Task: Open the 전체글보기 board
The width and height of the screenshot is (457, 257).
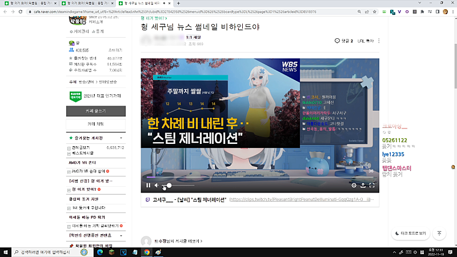Action: [81, 148]
